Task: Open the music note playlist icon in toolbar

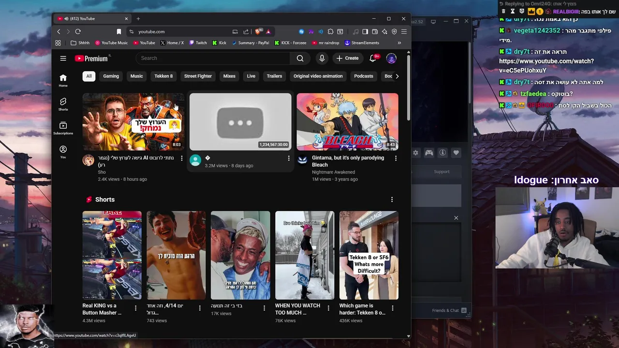Action: [x=356, y=31]
